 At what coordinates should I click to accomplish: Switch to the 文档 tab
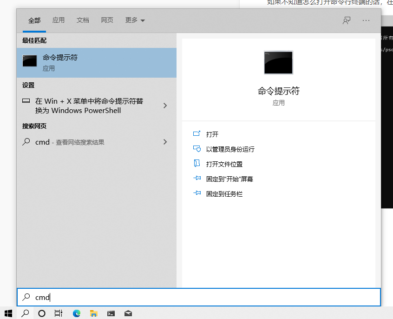(x=83, y=20)
